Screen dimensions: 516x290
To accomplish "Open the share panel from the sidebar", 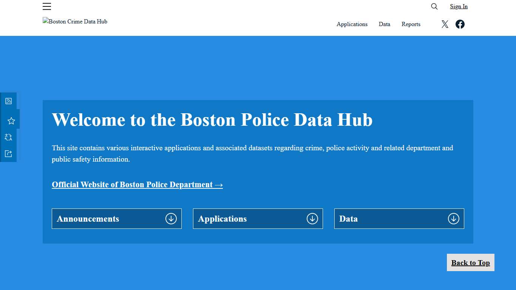I will pyautogui.click(x=8, y=153).
